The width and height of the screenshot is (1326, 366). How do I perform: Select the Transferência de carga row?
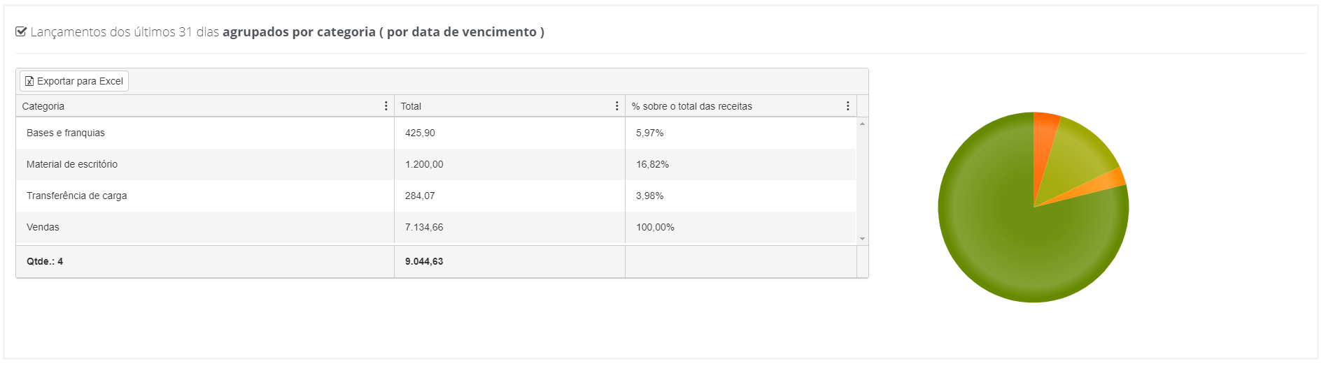[436, 196]
